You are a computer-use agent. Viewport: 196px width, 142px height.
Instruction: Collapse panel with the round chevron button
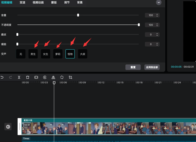pos(159,2)
